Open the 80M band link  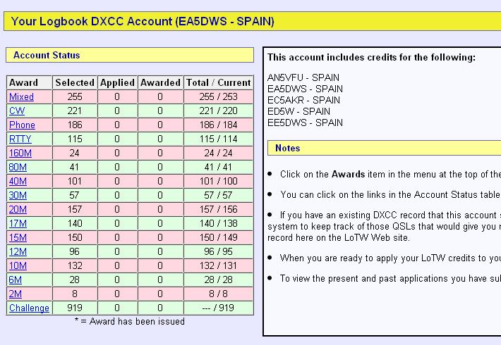click(x=18, y=167)
